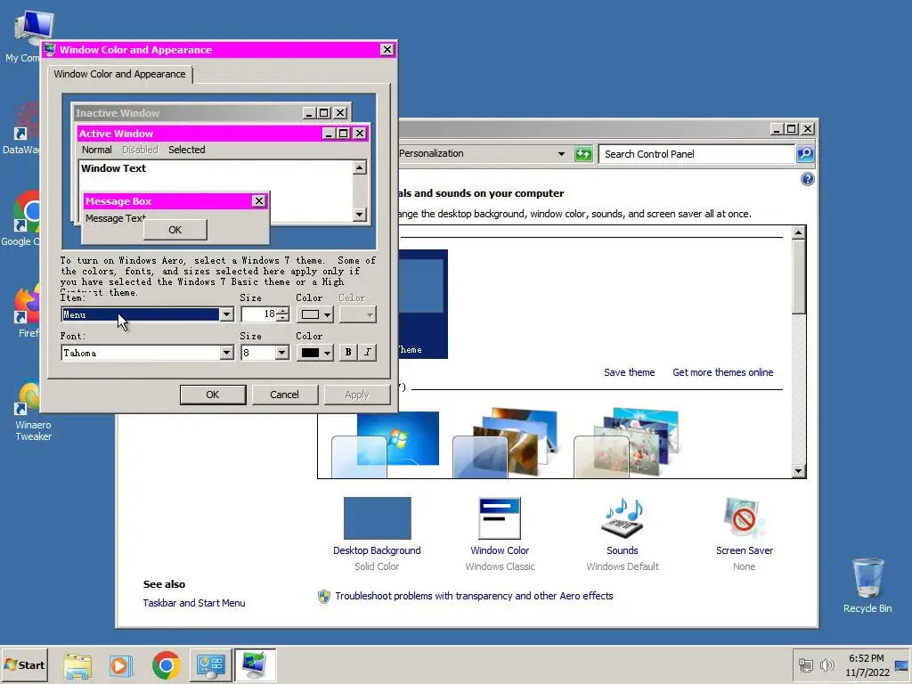Open Taskbar and Start Menu link
The width and height of the screenshot is (912, 684).
(x=194, y=603)
